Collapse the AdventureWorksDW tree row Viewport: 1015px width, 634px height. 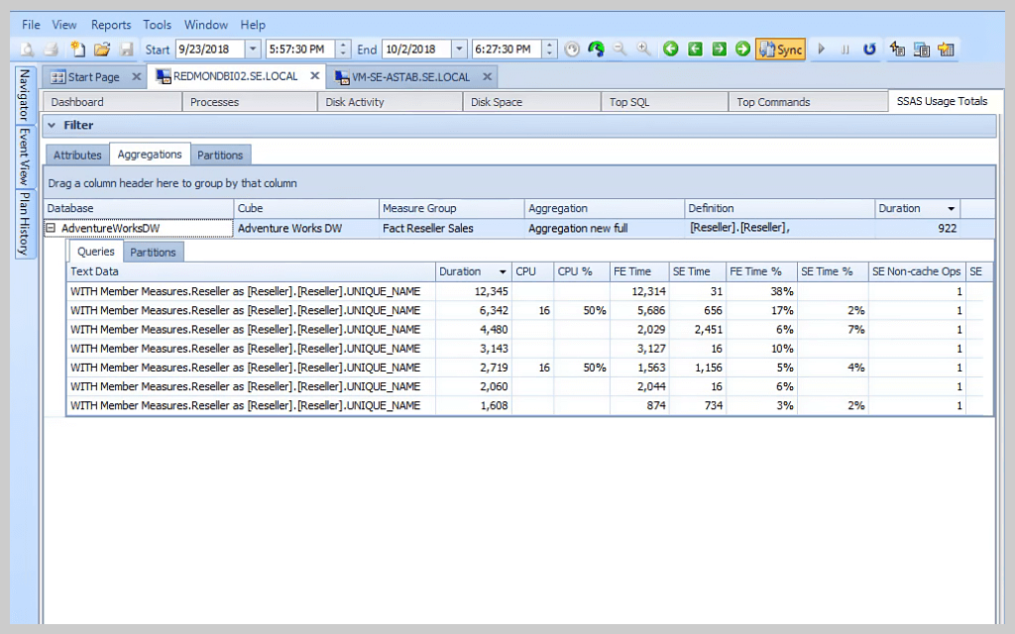52,228
